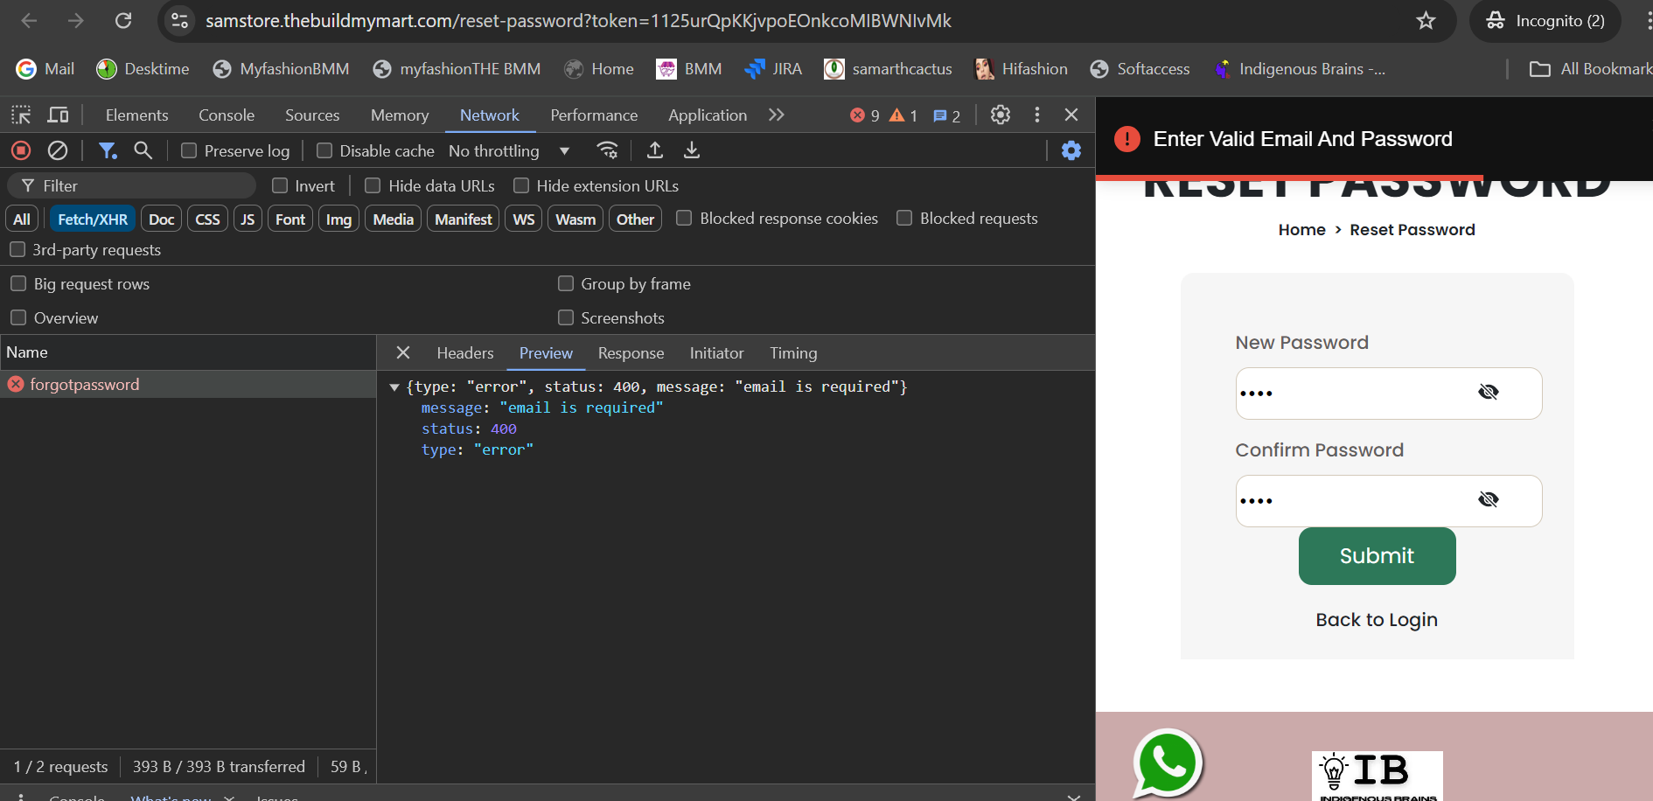Open network conditions wifi icon
This screenshot has width=1653, height=801.
(607, 150)
